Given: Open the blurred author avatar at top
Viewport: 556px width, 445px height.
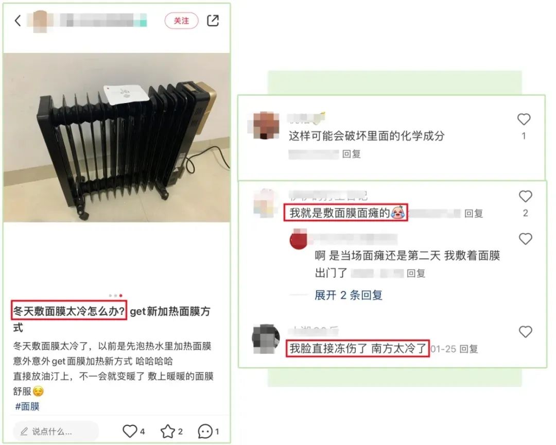Looking at the screenshot, I should point(40,21).
